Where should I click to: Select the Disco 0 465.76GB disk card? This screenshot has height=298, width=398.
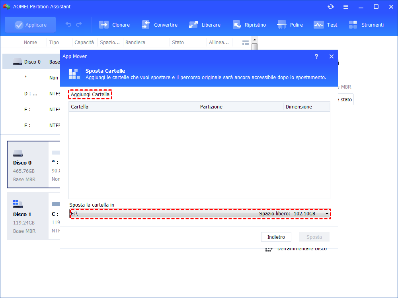click(28, 164)
